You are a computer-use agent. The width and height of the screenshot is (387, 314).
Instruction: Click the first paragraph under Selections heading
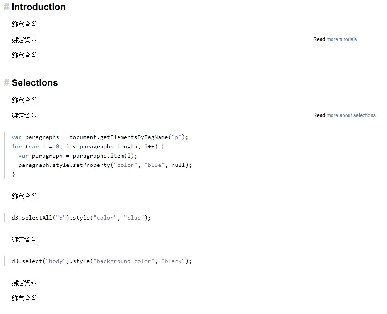click(x=24, y=100)
